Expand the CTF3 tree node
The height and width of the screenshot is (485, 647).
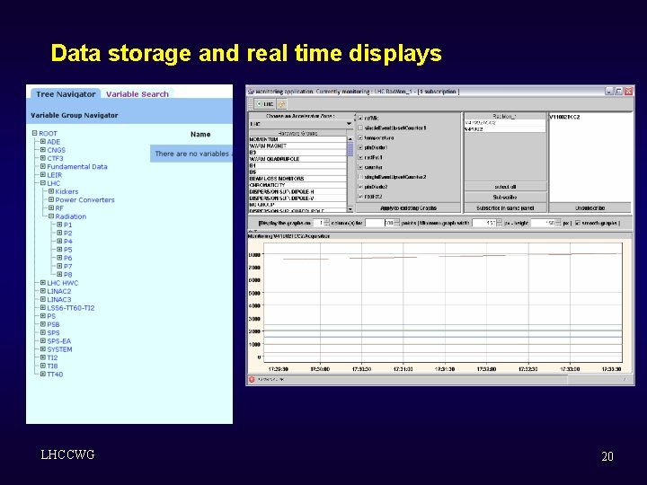[43, 158]
